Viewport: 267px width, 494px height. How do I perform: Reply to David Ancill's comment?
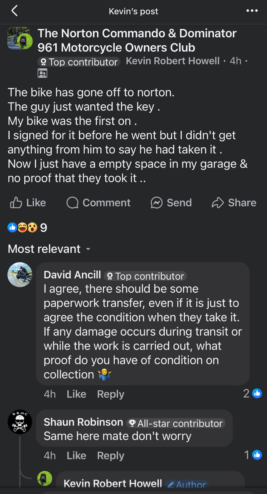click(x=111, y=394)
